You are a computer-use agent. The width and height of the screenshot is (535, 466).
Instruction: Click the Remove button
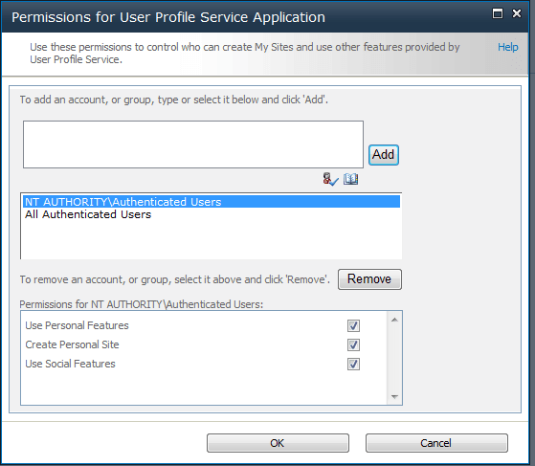point(369,279)
